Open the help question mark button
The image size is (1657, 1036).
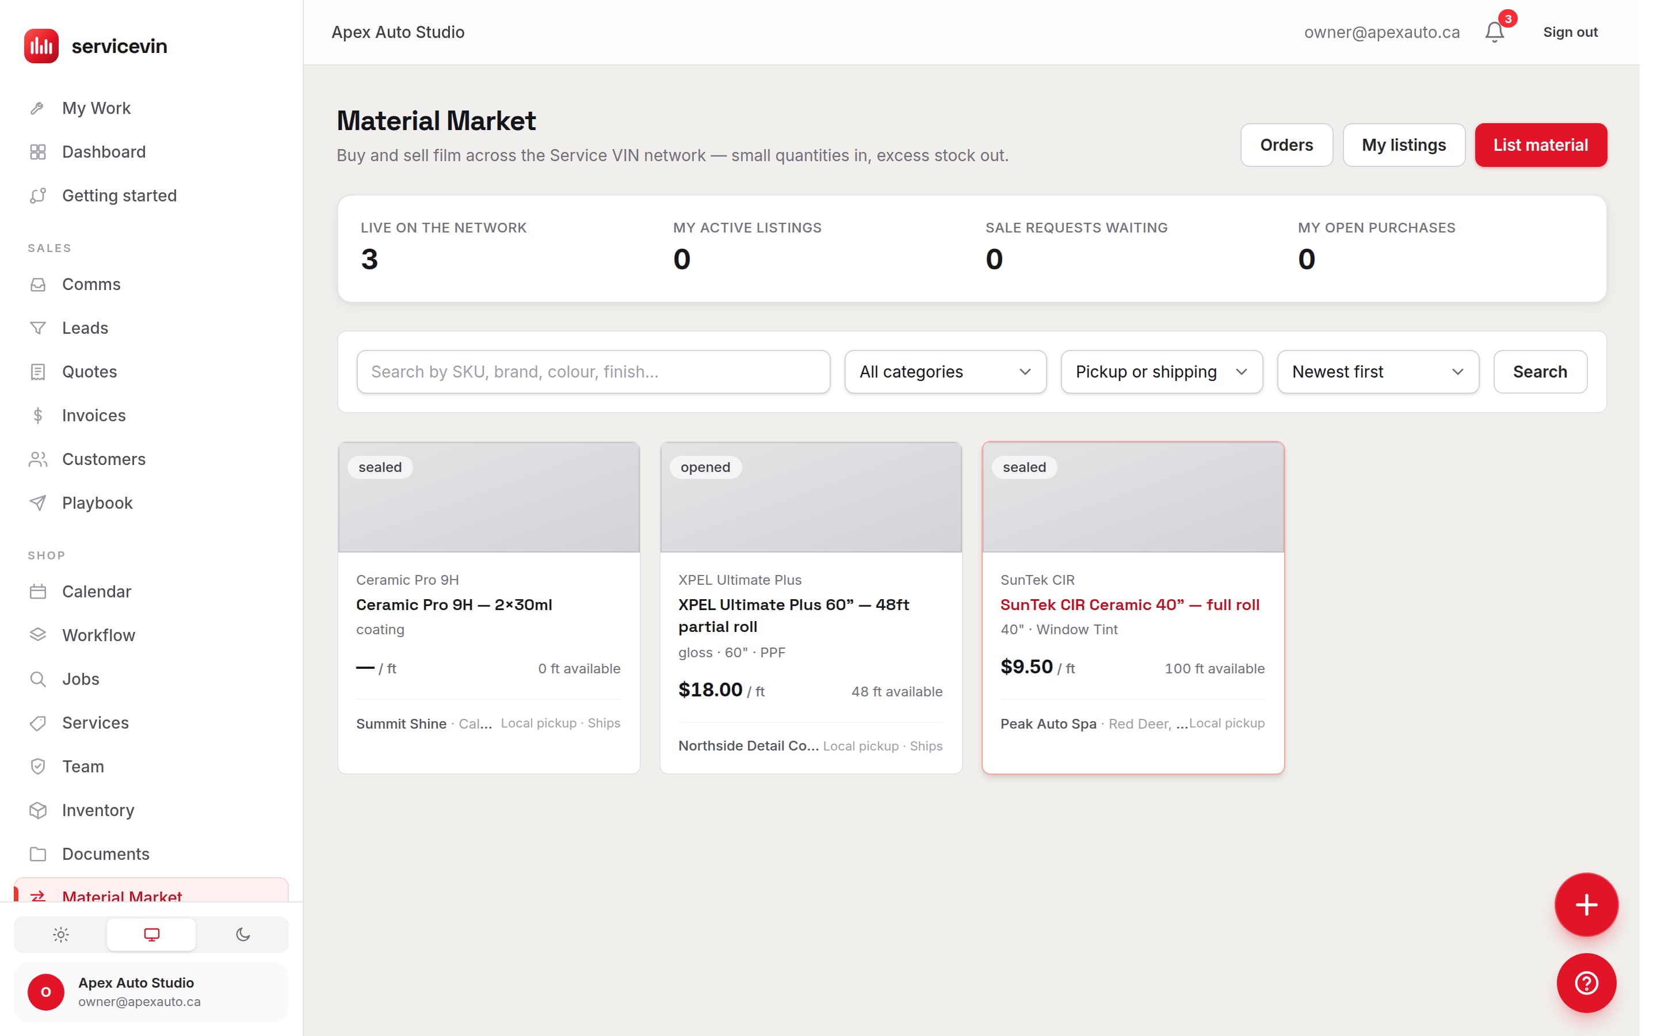point(1586,983)
